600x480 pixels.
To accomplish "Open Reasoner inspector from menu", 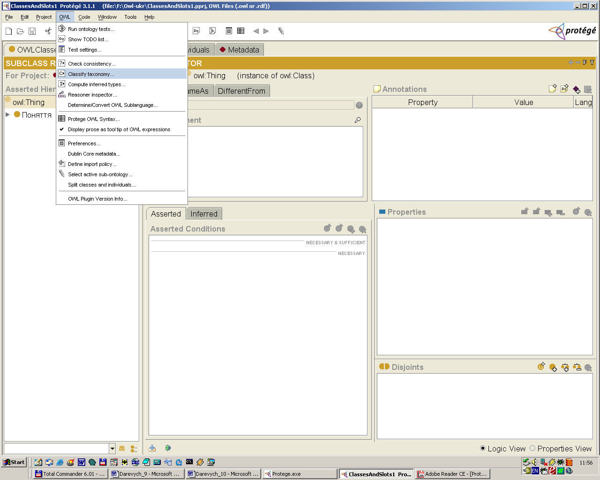I will click(x=122, y=95).
